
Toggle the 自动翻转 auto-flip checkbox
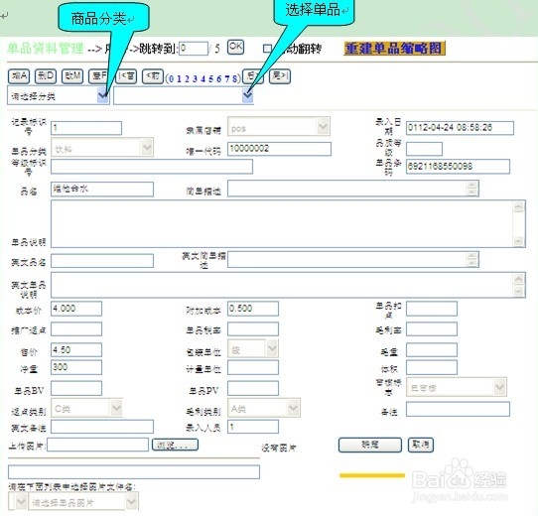click(x=267, y=49)
